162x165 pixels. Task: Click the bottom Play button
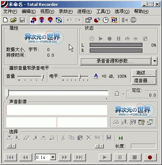point(105,157)
